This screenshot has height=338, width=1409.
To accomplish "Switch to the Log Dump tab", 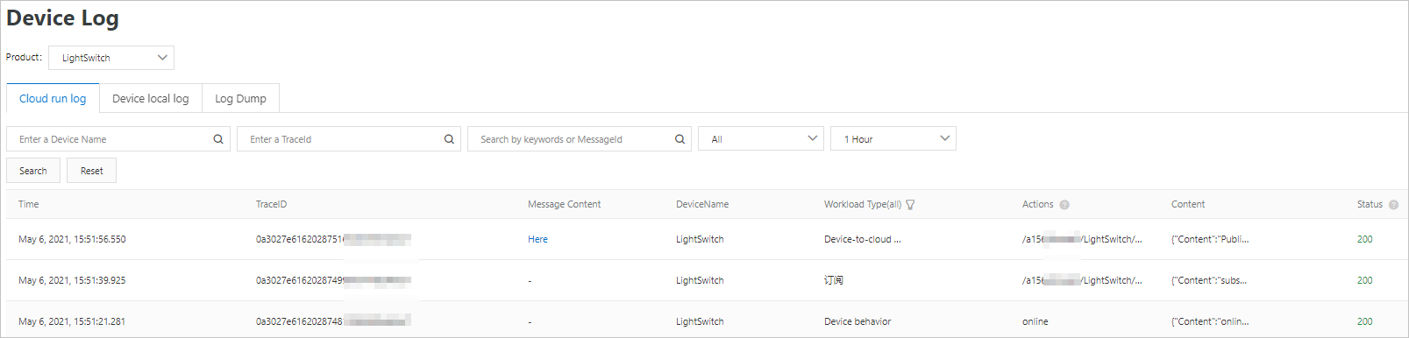I will (x=241, y=99).
